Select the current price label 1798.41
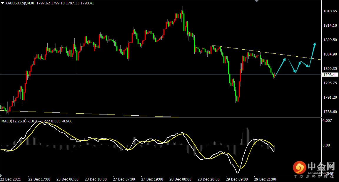The width and height of the screenshot is (339, 182). pos(330,75)
